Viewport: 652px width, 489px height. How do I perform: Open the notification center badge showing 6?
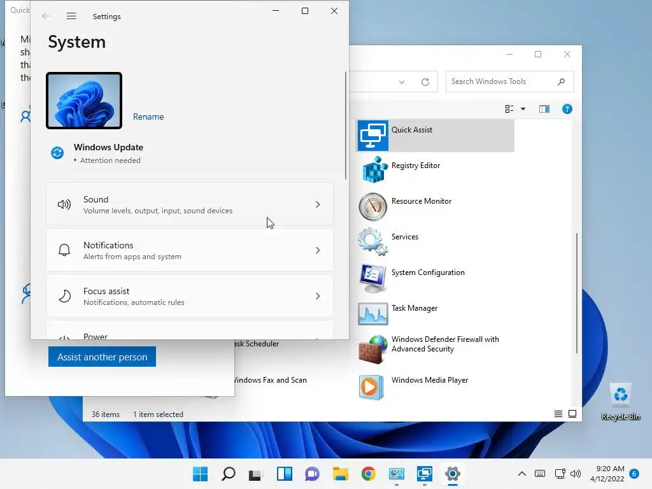635,474
